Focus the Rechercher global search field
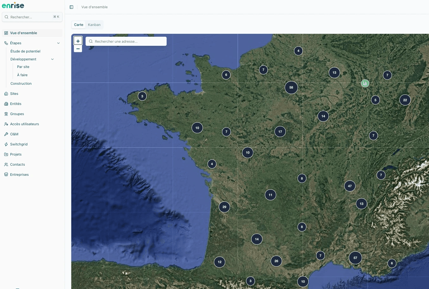This screenshot has height=289, width=429. tap(32, 17)
